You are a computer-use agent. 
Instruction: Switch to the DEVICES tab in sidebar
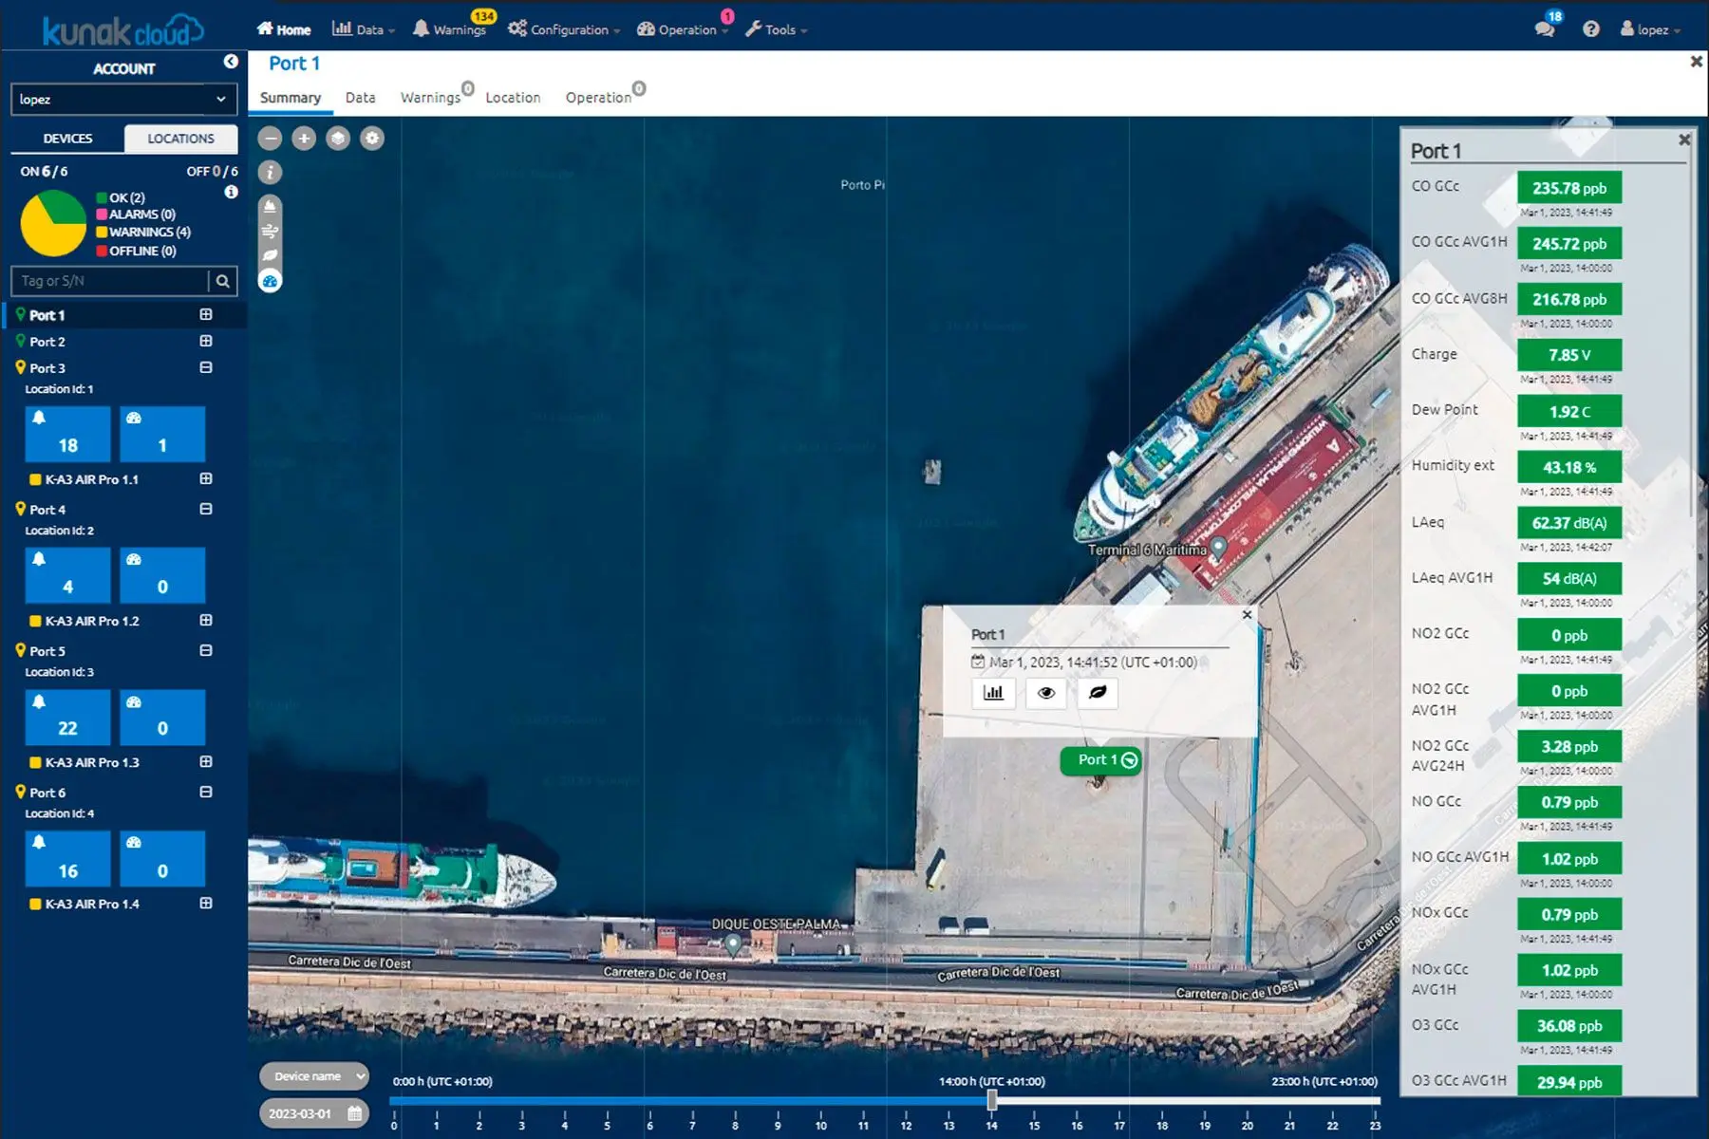pyautogui.click(x=67, y=139)
